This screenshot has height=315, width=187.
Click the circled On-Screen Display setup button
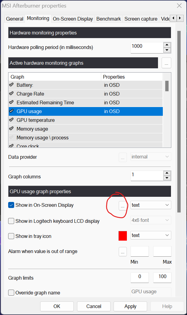pyautogui.click(x=123, y=205)
